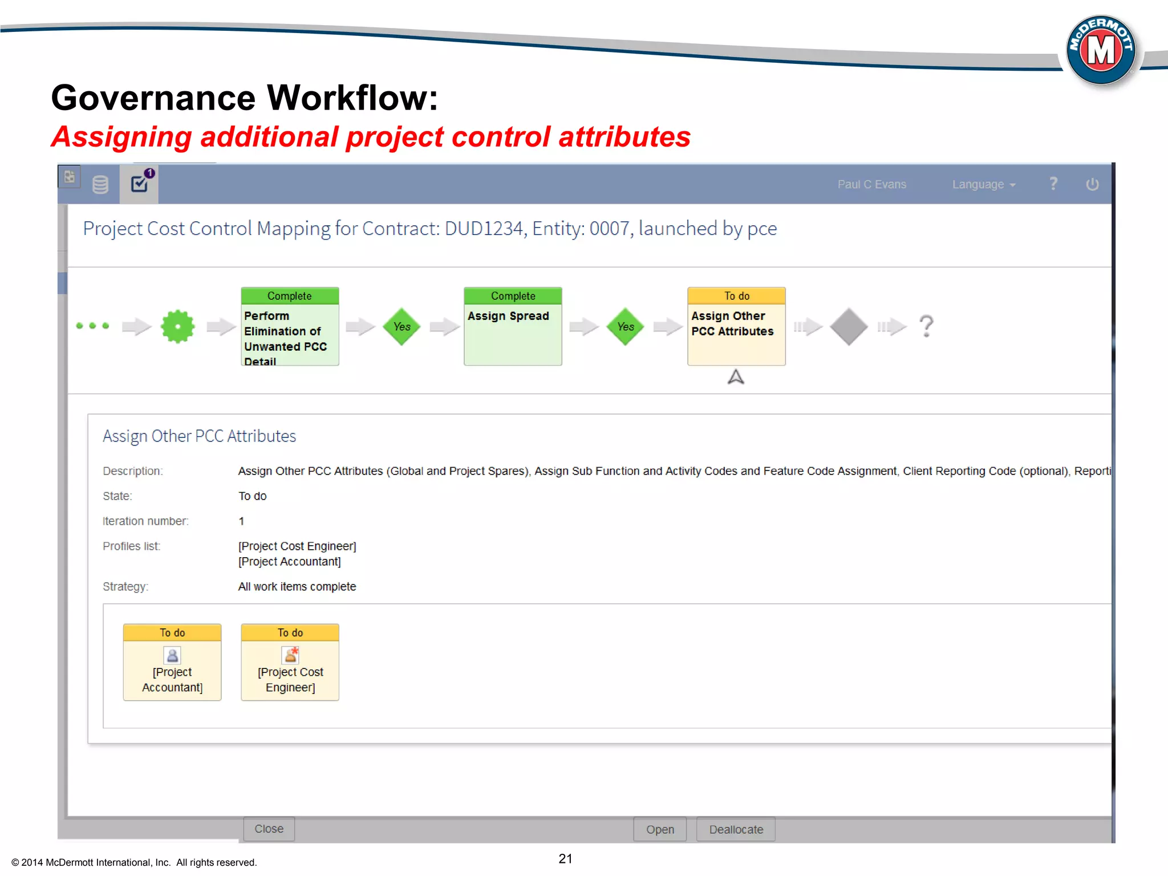Click the dashed arrow before the gray diamond
Screen dimensions: 1168x876
click(808, 326)
